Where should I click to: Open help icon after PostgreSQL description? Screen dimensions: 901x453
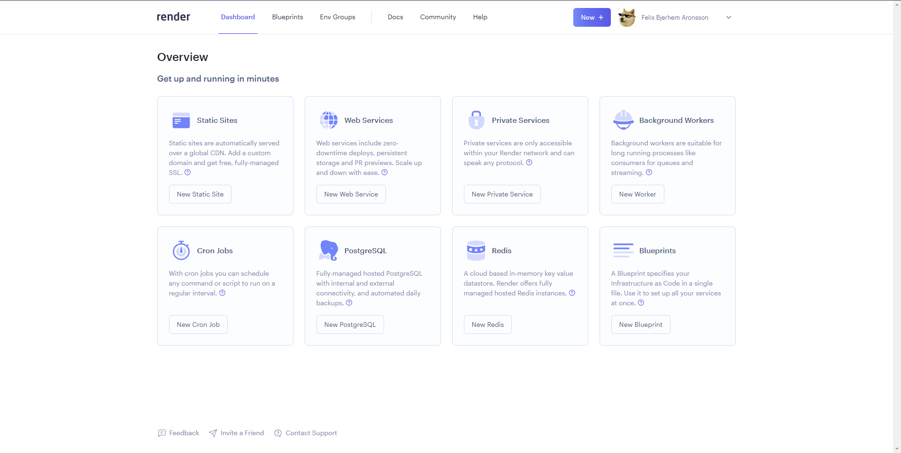tap(349, 303)
